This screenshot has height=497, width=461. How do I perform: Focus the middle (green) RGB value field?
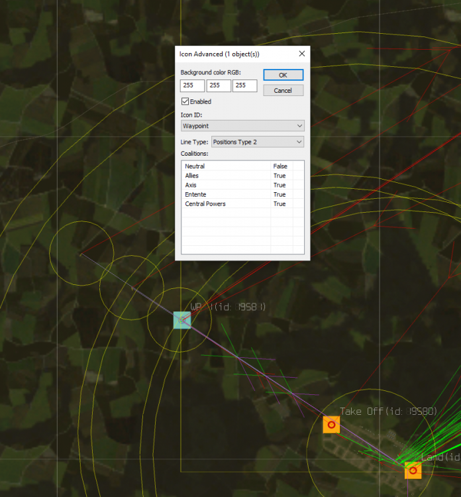click(x=219, y=85)
